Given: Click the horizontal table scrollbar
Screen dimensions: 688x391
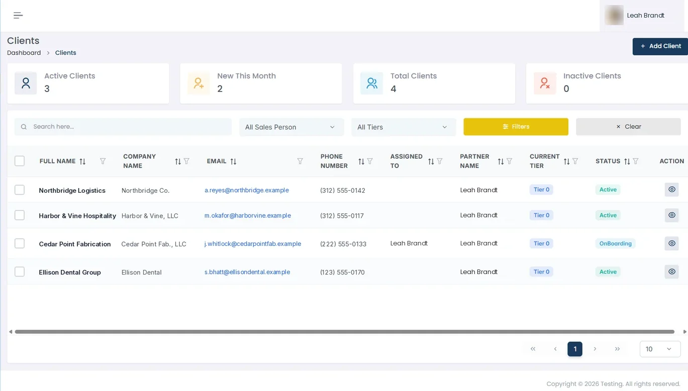Looking at the screenshot, I should pos(345,332).
